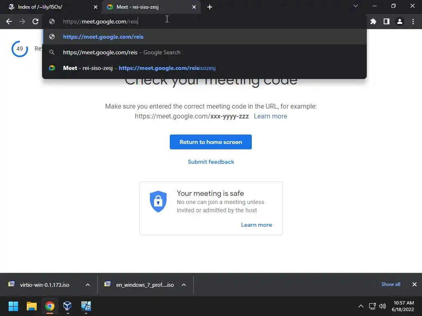Click the ISO file icon for virtio-win
The image size is (422, 316).
(12, 284)
